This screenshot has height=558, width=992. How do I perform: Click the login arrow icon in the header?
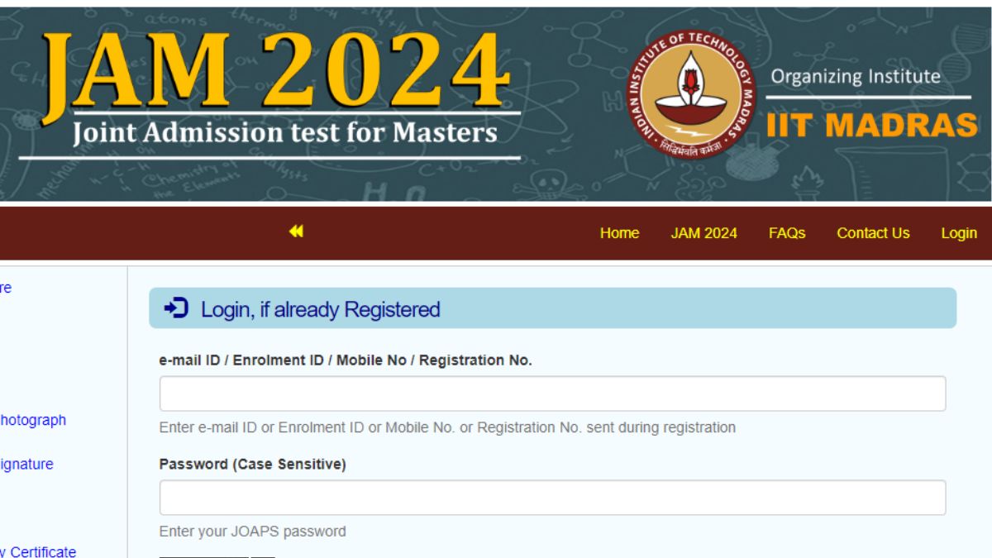click(177, 309)
